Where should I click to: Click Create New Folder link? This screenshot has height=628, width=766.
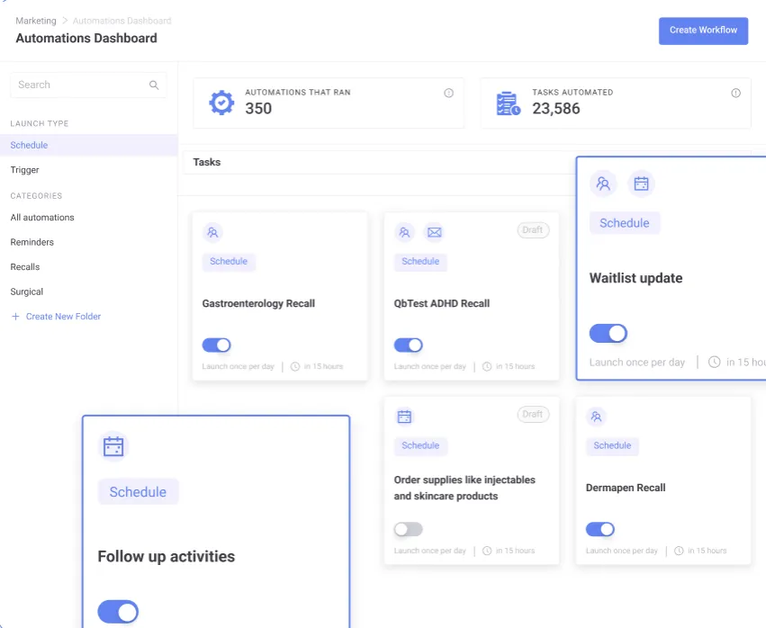[x=63, y=317]
